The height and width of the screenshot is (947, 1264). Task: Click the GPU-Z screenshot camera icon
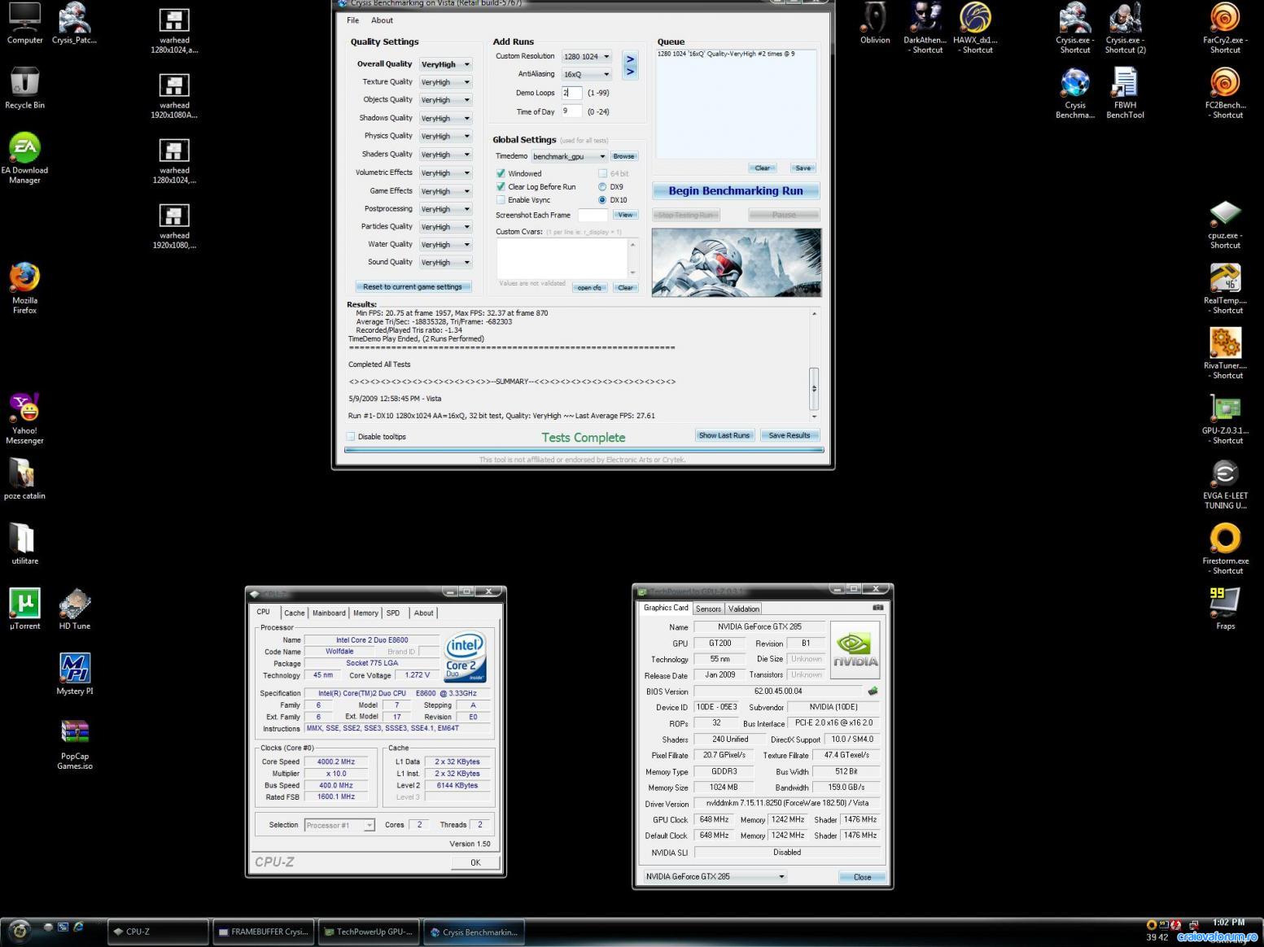[x=878, y=607]
